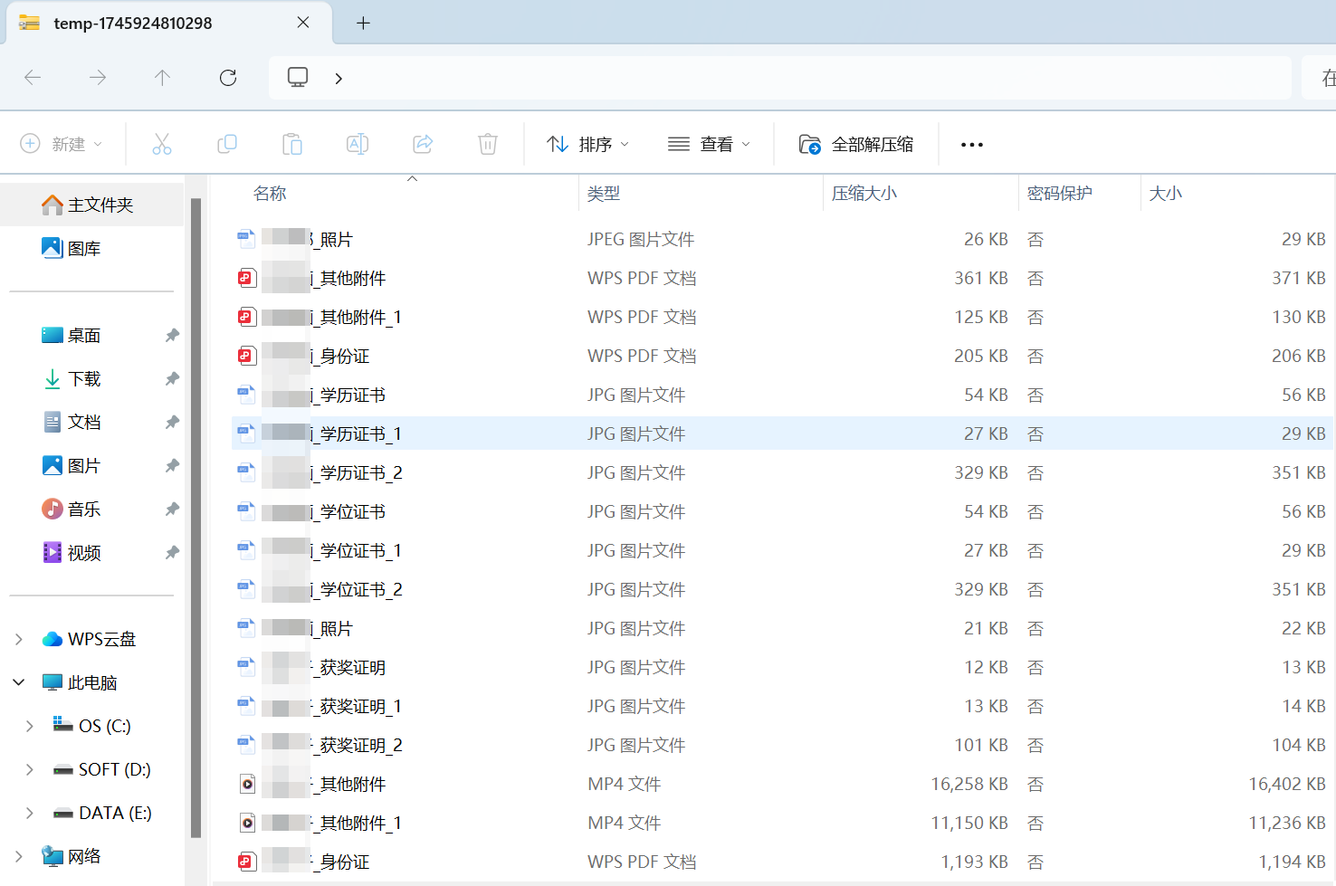
Task: Unpin 音乐 using its pin icon
Action: click(x=172, y=510)
